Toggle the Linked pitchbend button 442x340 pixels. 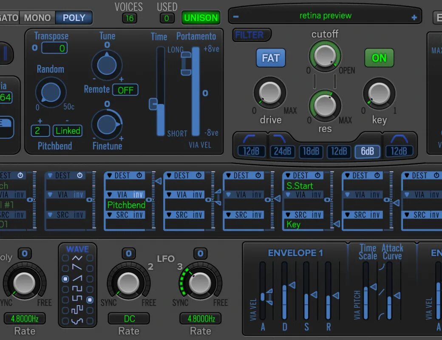(68, 131)
